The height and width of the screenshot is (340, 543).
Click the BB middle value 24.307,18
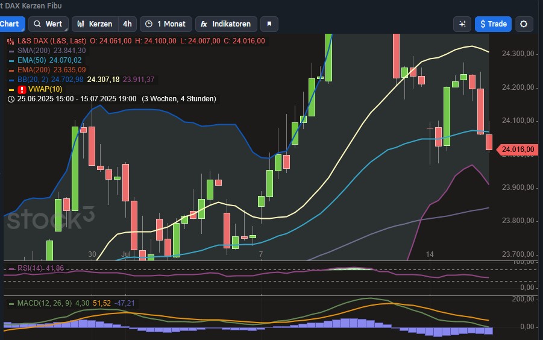[x=103, y=80]
